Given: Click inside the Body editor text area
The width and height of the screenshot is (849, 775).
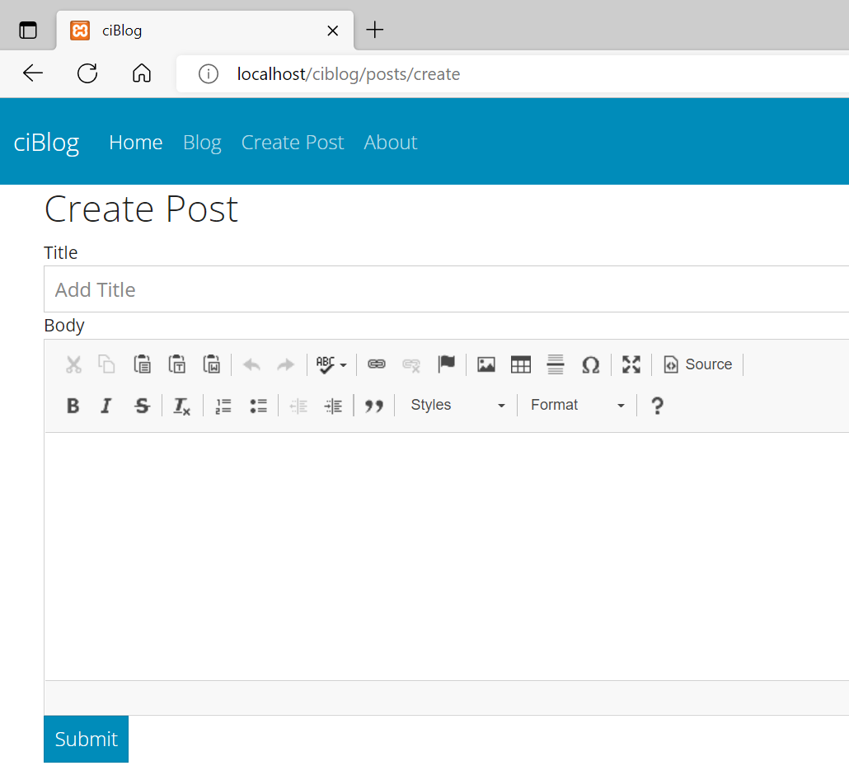Looking at the screenshot, I should click(x=446, y=557).
